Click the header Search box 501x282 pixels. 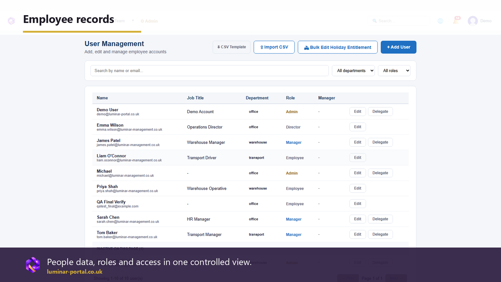398,21
